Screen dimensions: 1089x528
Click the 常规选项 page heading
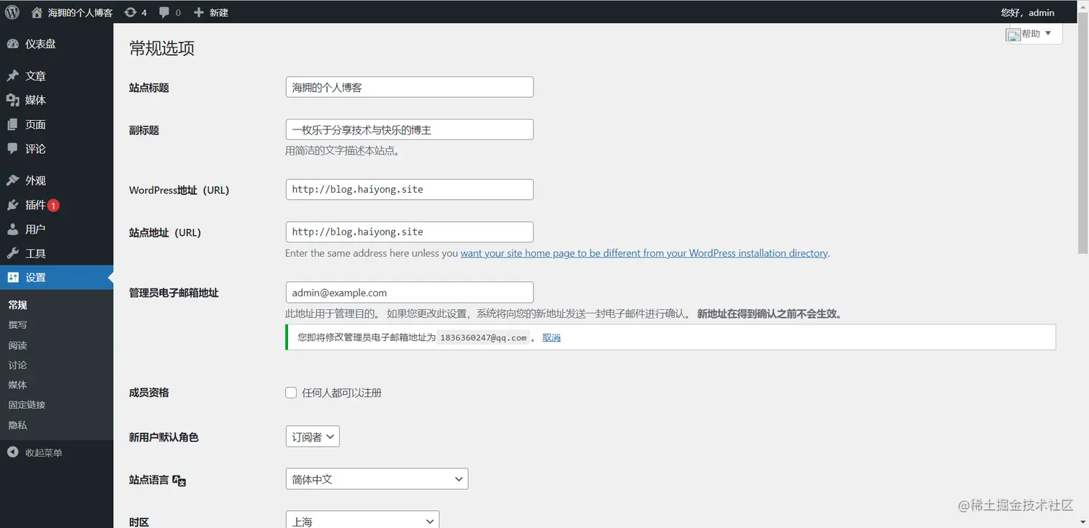[x=162, y=48]
